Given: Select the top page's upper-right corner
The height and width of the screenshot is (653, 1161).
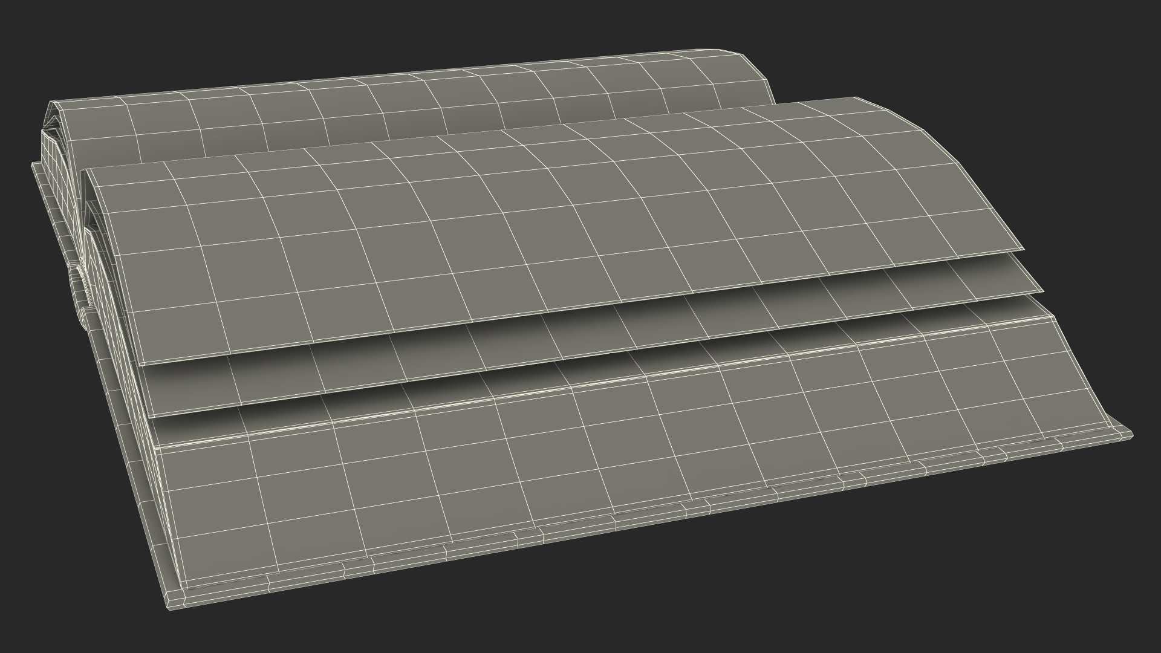Looking at the screenshot, I should (853, 100).
